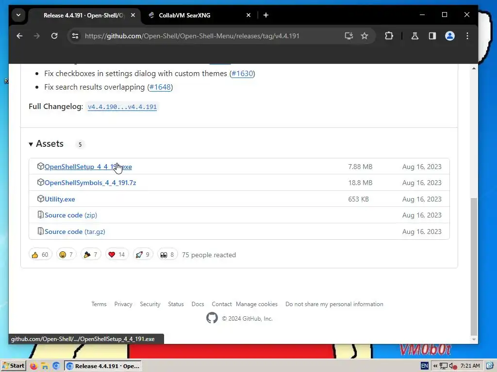Toggle the laugh reaction with 7

(66, 255)
